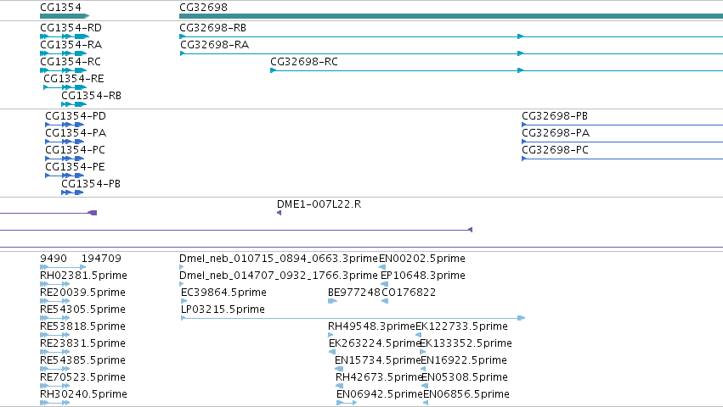Select EST EK122733.5prime
The width and height of the screenshot is (723, 407).
click(x=461, y=326)
